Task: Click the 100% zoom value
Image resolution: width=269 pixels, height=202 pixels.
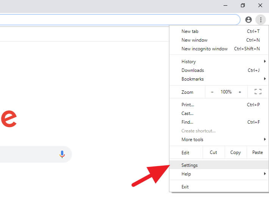Action: coord(226,92)
